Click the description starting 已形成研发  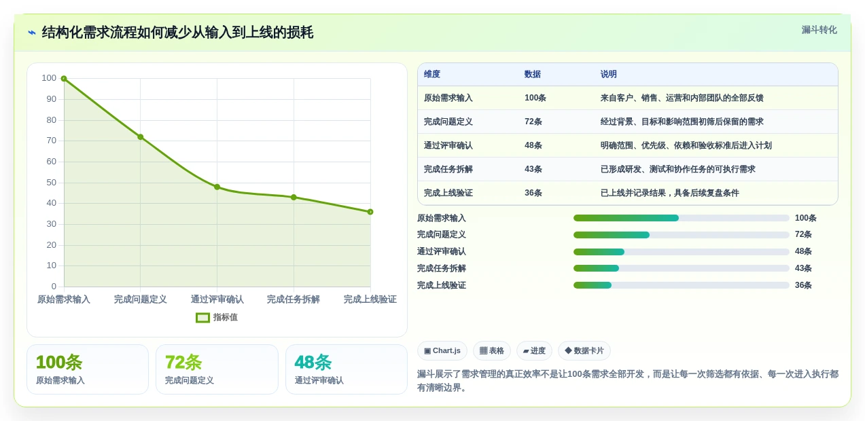(x=678, y=169)
